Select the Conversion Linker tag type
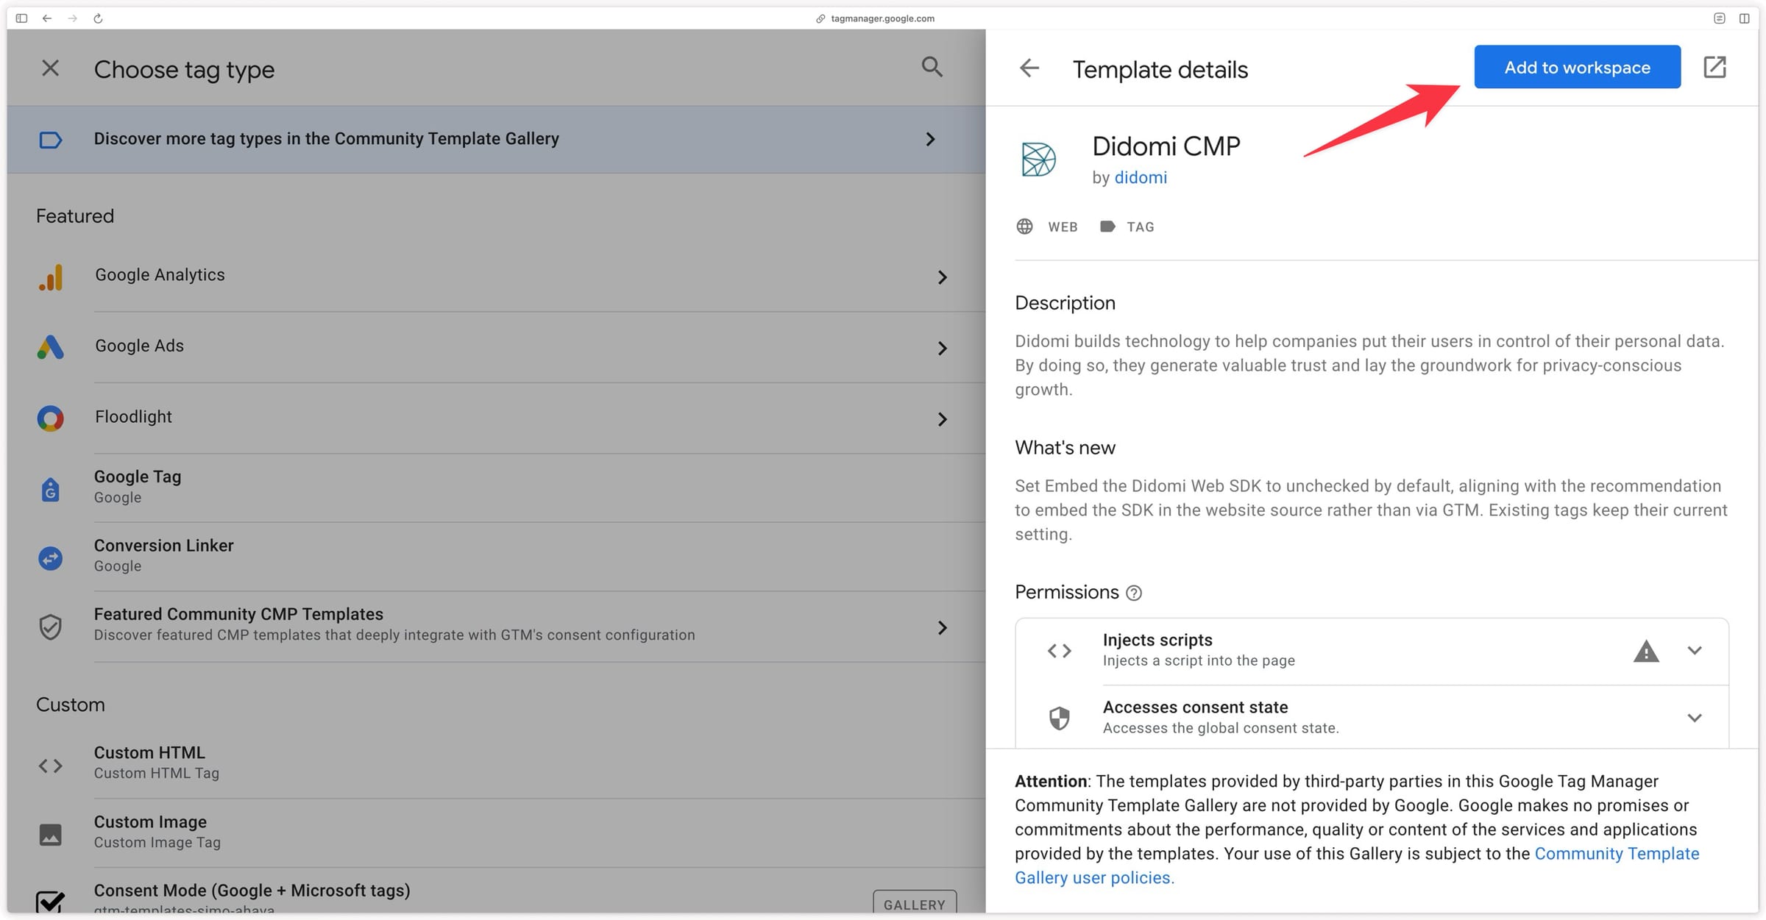 (x=496, y=557)
